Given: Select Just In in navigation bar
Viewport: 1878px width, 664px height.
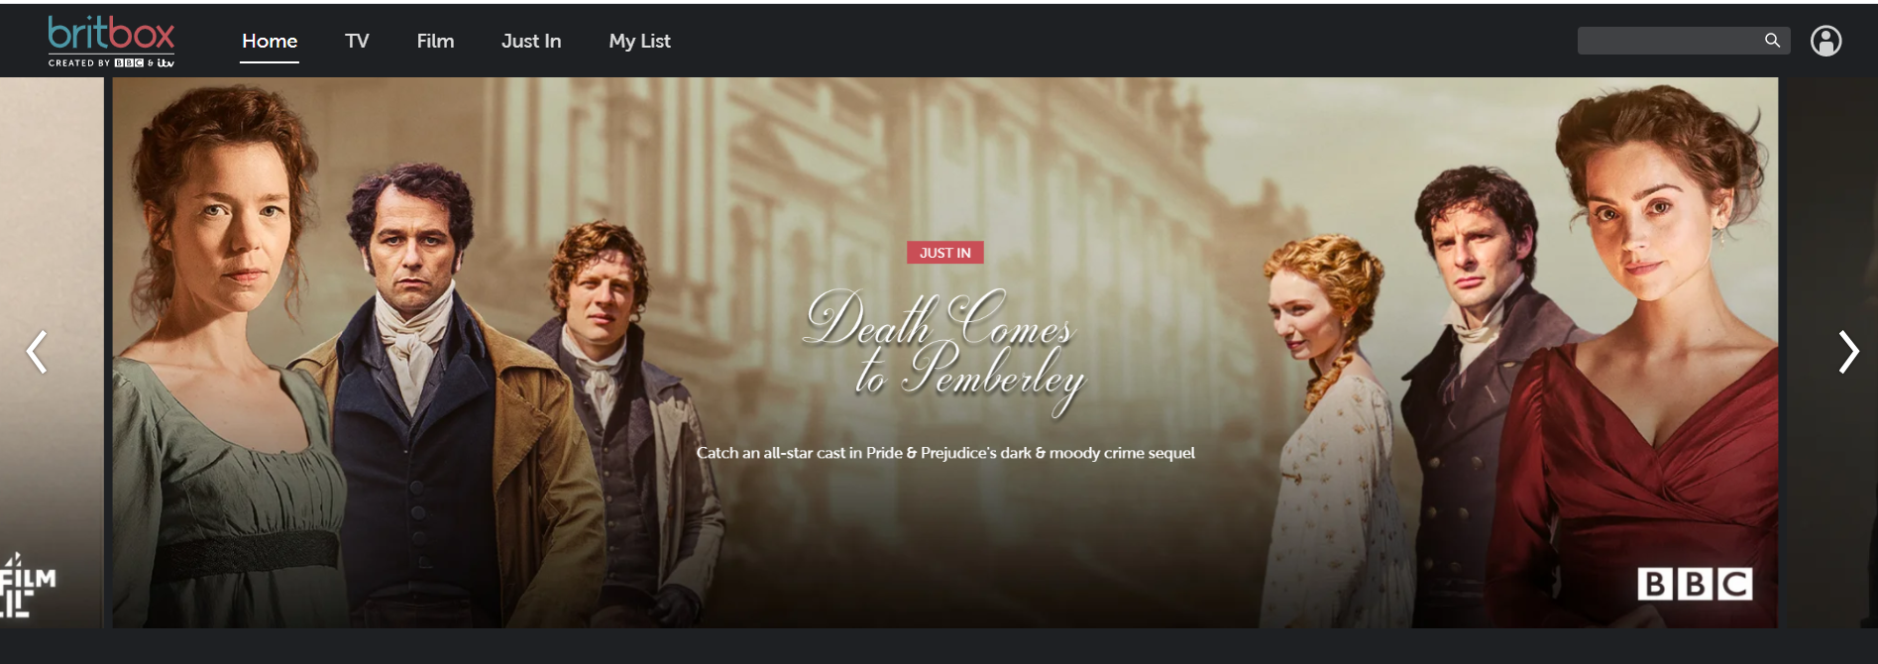Looking at the screenshot, I should point(531,41).
